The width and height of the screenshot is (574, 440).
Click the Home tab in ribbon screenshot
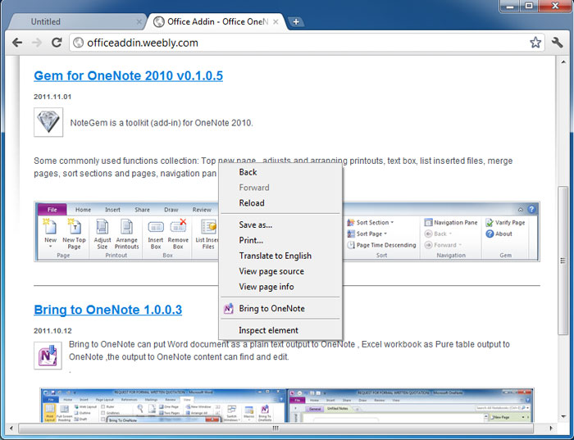tap(83, 210)
